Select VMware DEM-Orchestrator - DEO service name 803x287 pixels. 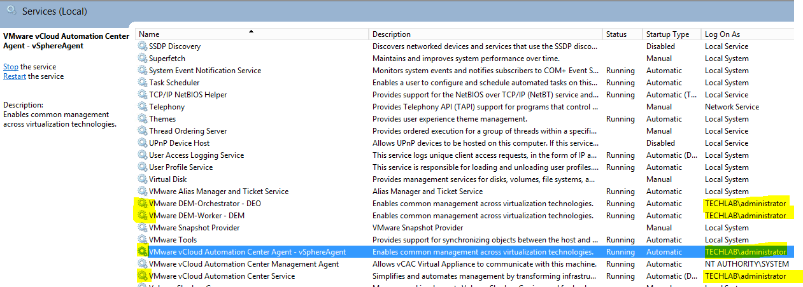tap(205, 204)
